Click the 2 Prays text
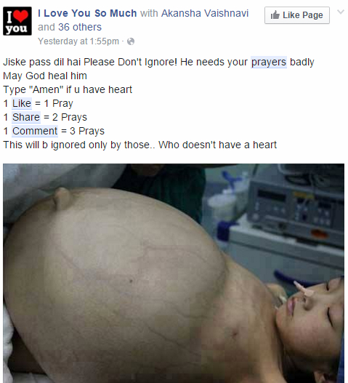 tap(70, 117)
